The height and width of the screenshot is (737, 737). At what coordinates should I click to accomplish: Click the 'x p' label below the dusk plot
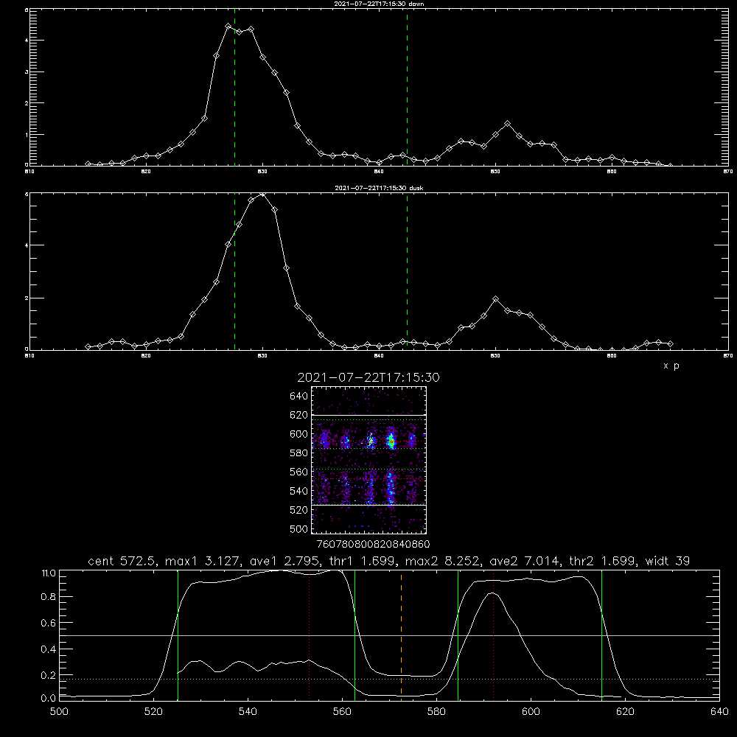pos(671,366)
